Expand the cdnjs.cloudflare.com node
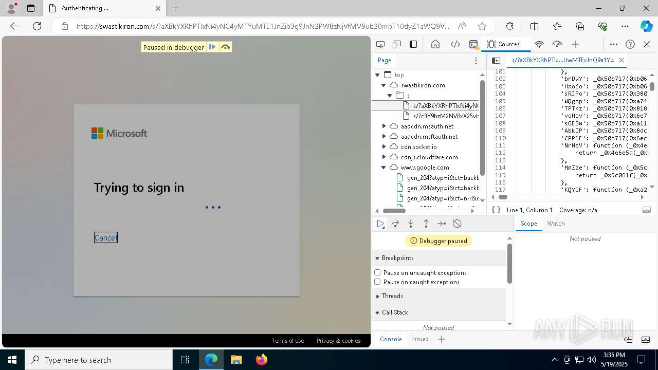The width and height of the screenshot is (658, 370). (x=383, y=157)
